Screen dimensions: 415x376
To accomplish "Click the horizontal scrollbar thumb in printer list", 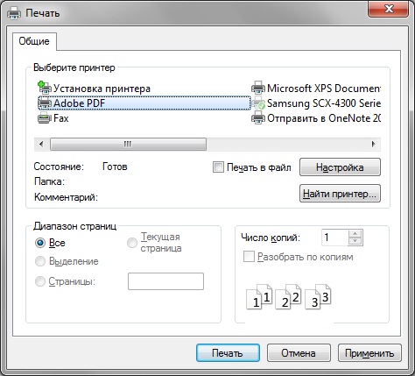I will click(129, 144).
